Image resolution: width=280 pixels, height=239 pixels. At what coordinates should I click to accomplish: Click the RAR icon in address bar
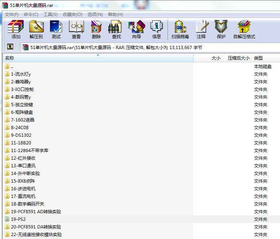point(26,47)
